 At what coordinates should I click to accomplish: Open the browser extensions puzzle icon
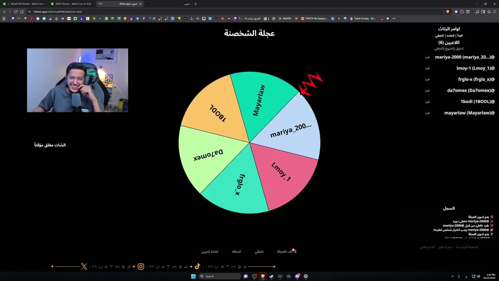(462, 12)
